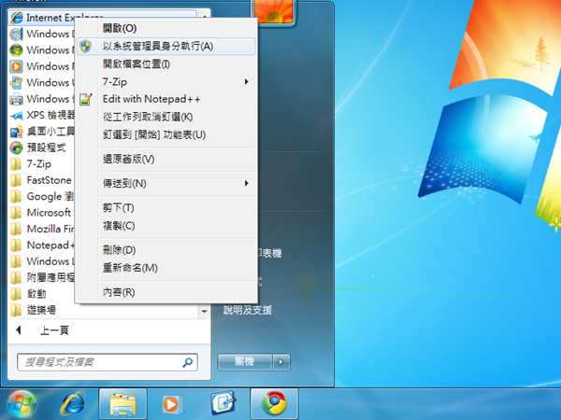Open the 遊樂場 folder icon

(x=16, y=310)
